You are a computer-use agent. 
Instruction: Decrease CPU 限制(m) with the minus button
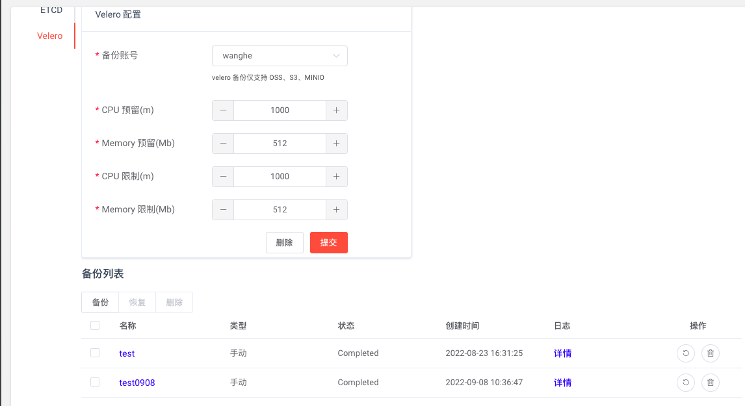coord(223,177)
